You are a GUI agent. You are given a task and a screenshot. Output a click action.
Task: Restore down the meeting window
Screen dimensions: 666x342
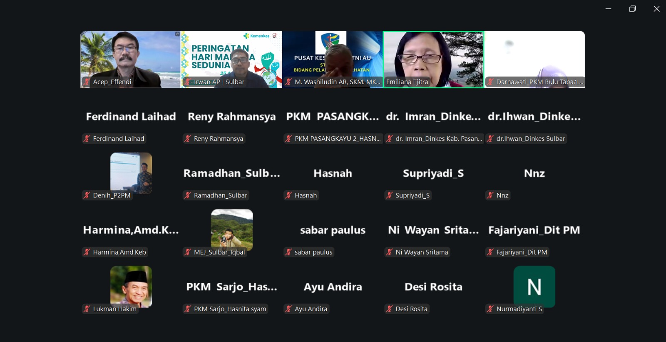coord(632,9)
